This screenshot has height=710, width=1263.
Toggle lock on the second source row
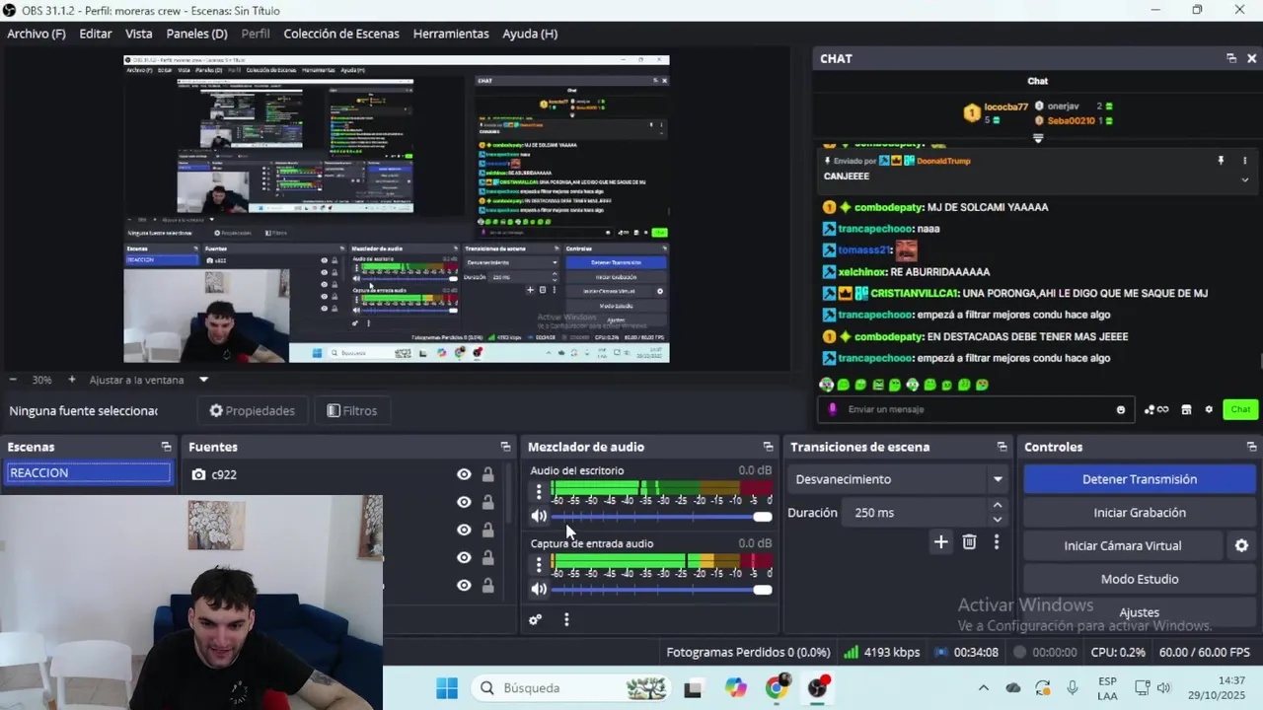tap(487, 502)
